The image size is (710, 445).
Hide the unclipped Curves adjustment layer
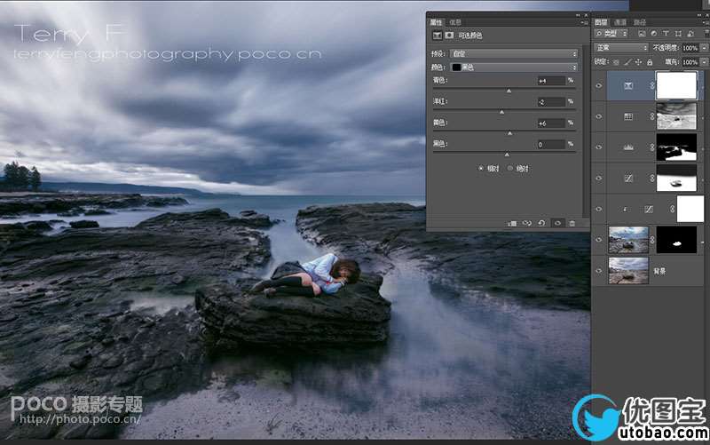coord(599,179)
